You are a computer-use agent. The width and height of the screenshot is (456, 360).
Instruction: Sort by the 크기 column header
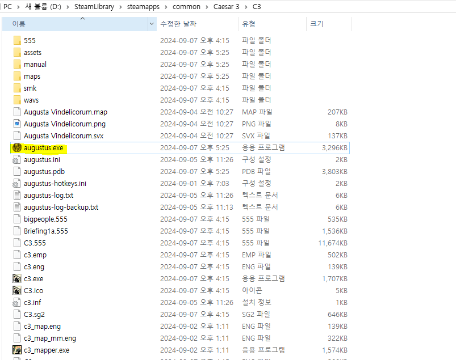[329, 24]
